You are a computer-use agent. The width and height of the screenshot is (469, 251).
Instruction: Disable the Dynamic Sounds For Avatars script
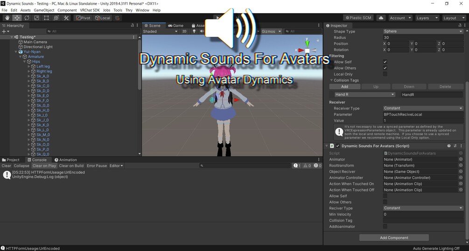pyautogui.click(x=338, y=146)
